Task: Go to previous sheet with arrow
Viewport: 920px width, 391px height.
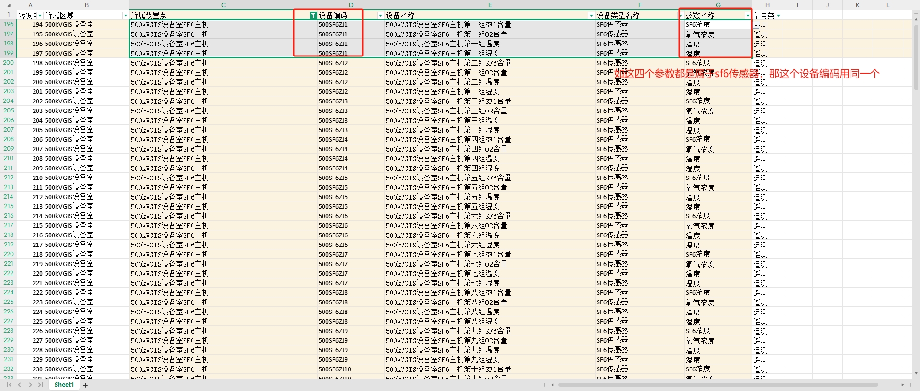Action: point(20,385)
